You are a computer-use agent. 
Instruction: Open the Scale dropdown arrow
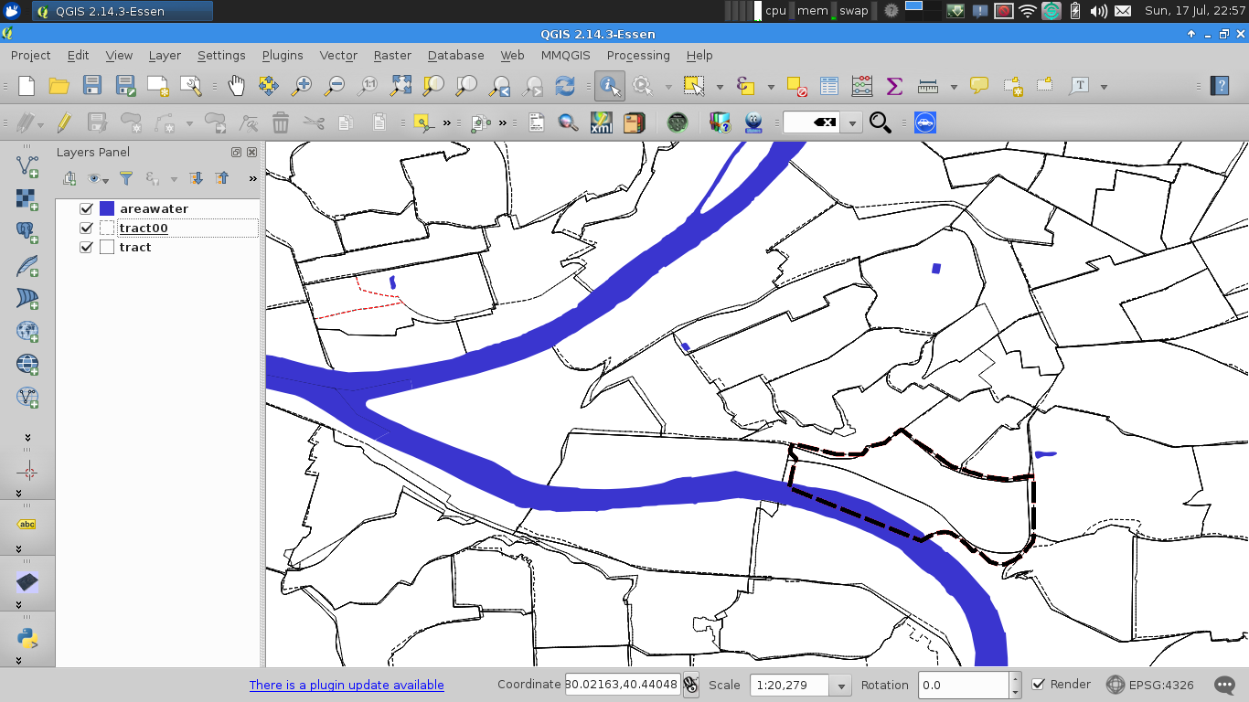[840, 685]
